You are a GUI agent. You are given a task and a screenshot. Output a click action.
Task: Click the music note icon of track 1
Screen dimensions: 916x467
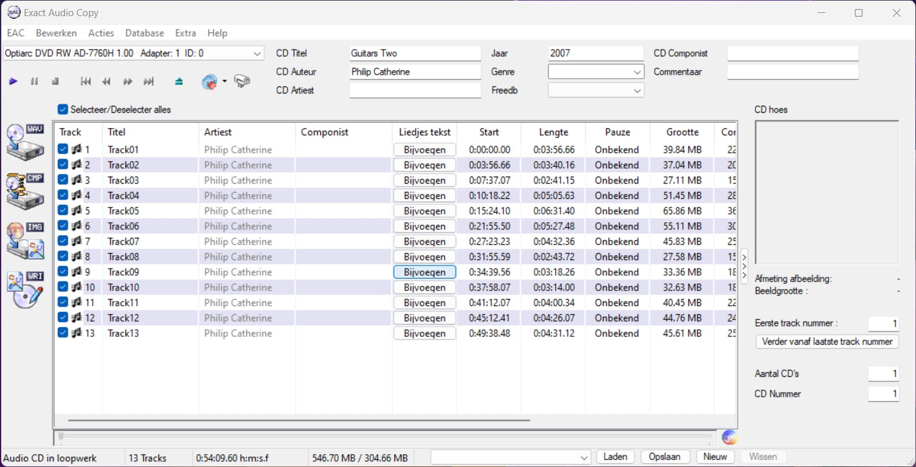77,149
